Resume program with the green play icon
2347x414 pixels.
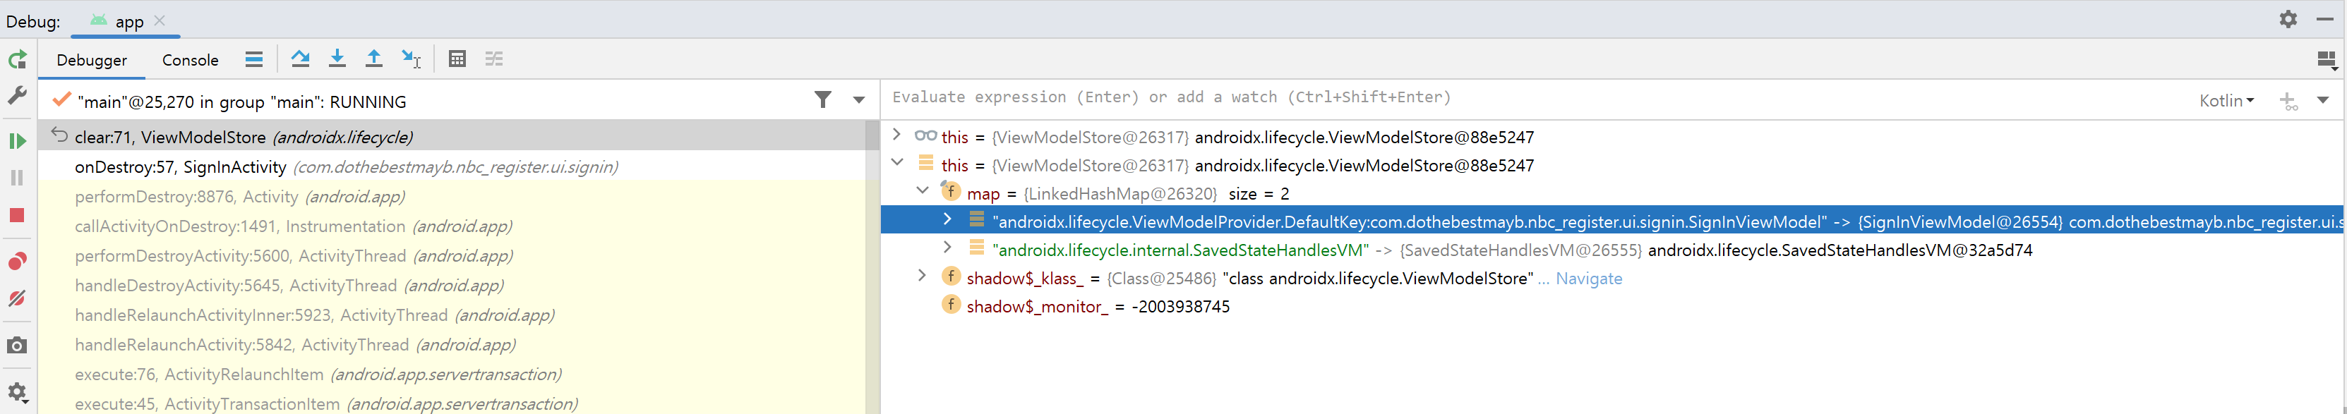pyautogui.click(x=18, y=141)
